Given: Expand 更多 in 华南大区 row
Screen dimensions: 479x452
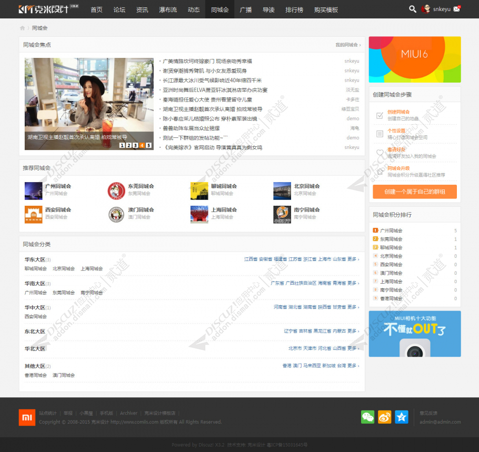Looking at the screenshot, I should [353, 283].
